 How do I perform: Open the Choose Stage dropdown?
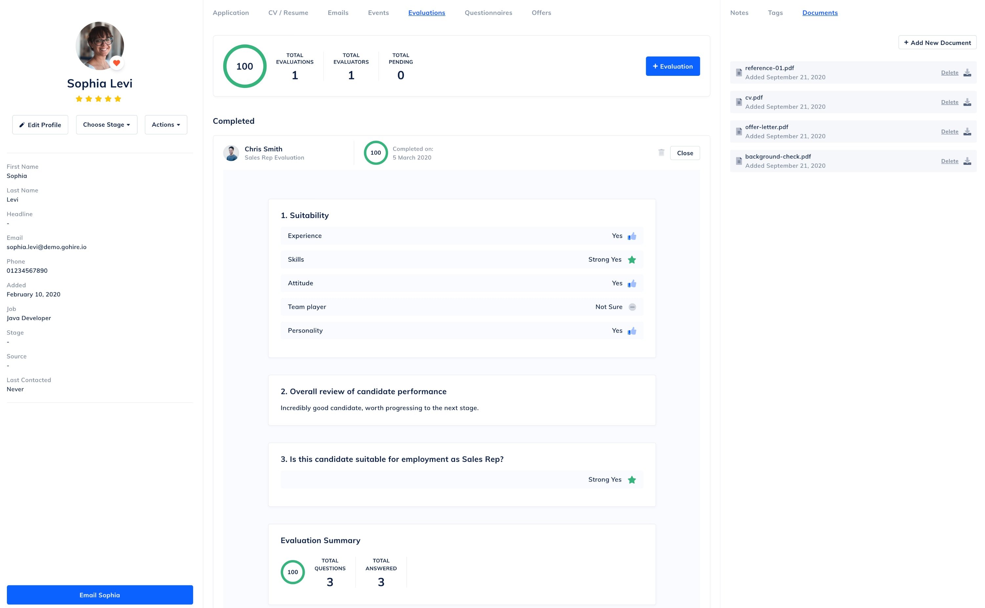click(x=105, y=124)
